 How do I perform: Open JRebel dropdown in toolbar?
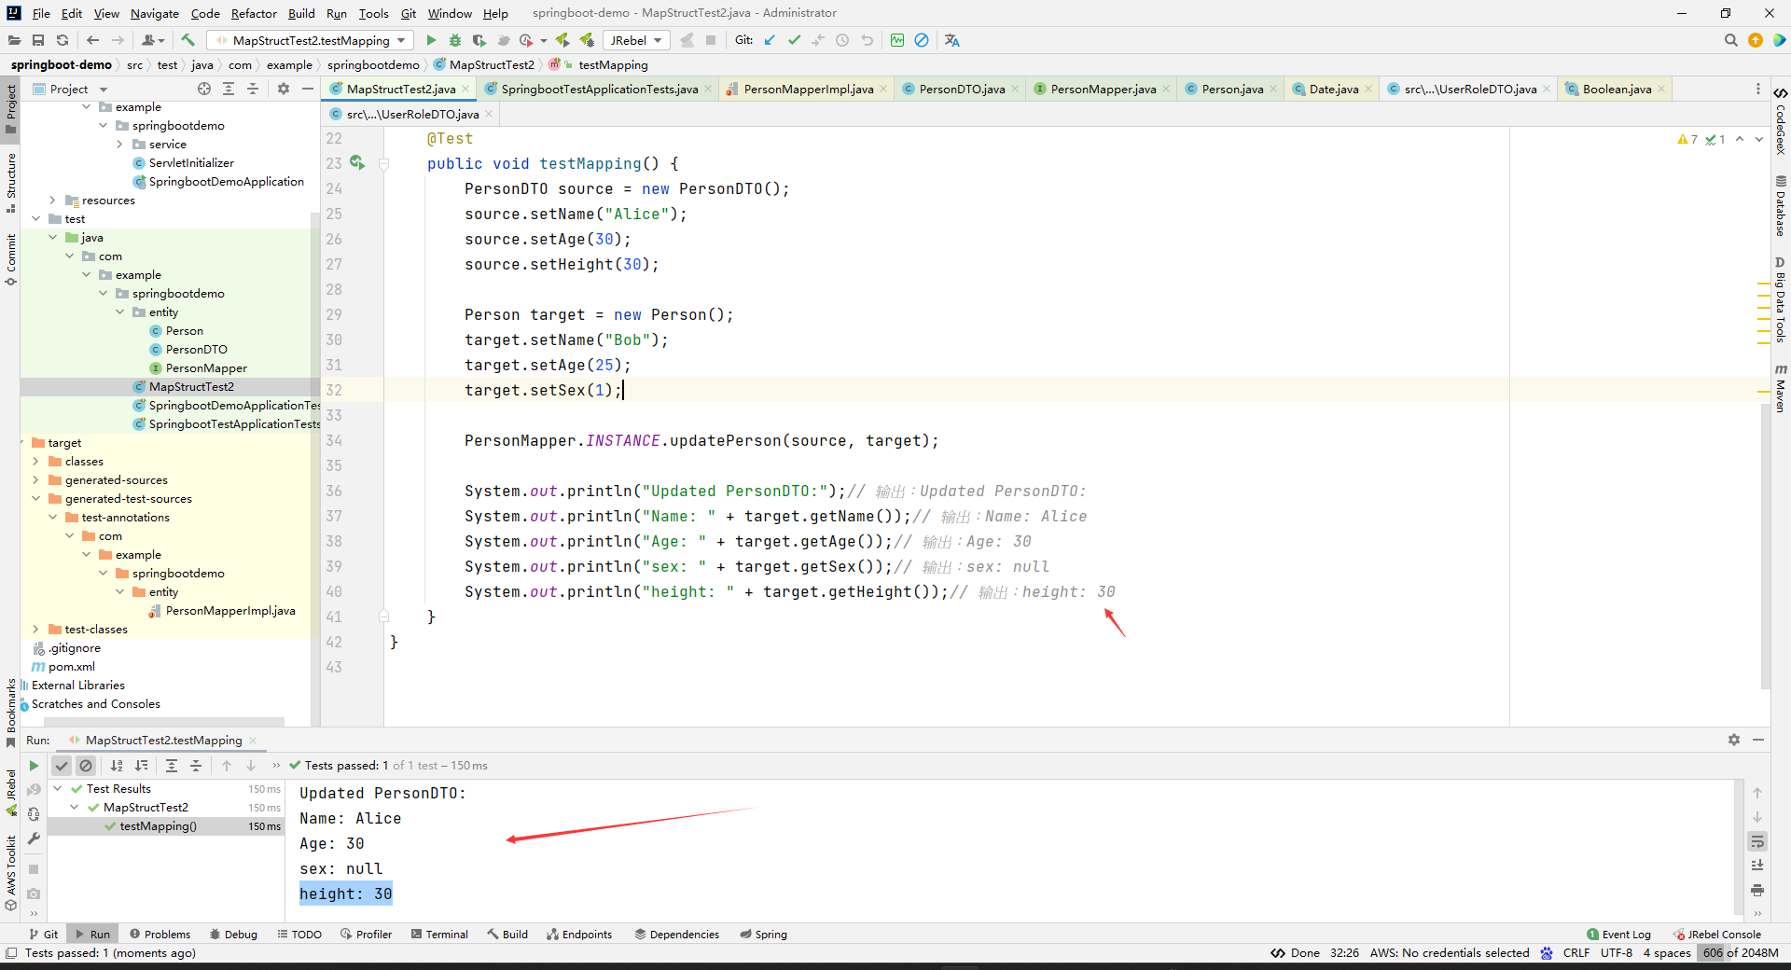tap(635, 40)
